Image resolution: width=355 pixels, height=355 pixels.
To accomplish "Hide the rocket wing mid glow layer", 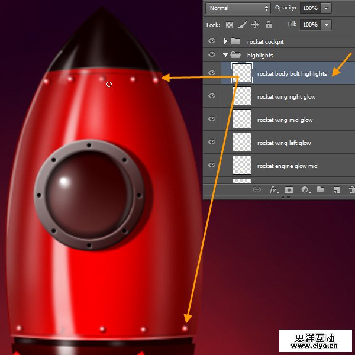I will (x=212, y=119).
